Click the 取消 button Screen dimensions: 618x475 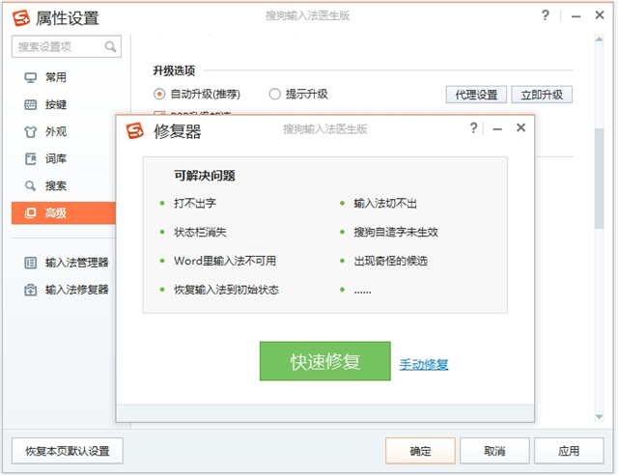click(494, 451)
